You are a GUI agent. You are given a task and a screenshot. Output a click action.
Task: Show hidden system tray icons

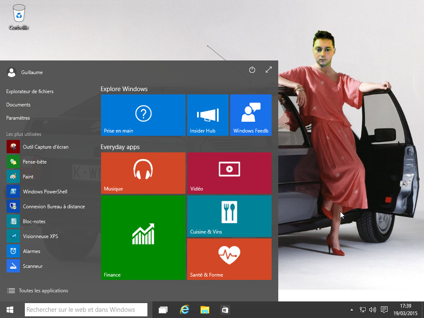point(352,310)
